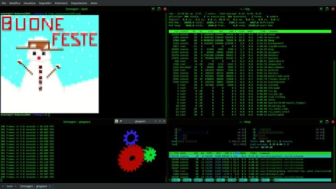Pin the glxgears window on all desktops
Screen dimensions: 336x189
(x=121, y=121)
